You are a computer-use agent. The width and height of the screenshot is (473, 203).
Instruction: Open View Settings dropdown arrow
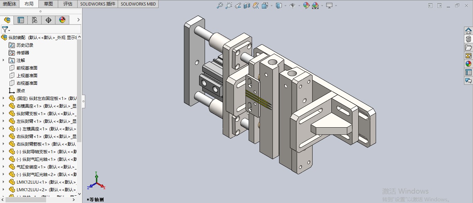[336, 6]
